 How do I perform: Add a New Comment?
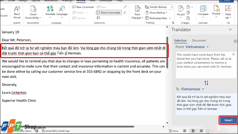point(83,7)
